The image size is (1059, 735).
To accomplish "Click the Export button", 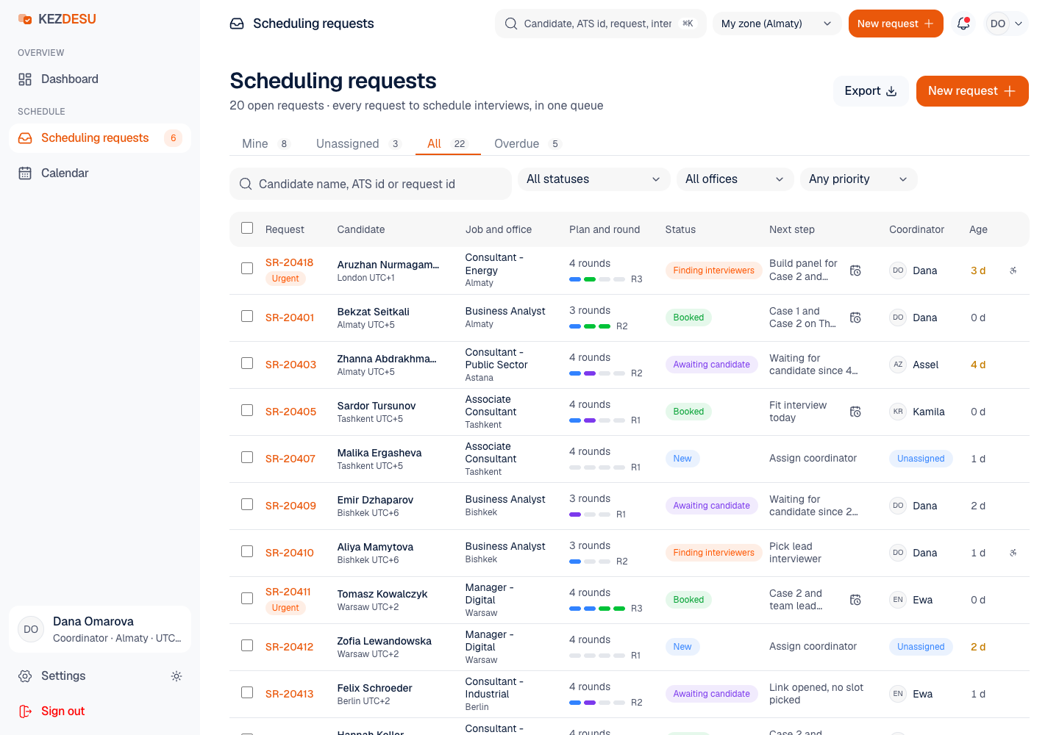I will pyautogui.click(x=871, y=91).
